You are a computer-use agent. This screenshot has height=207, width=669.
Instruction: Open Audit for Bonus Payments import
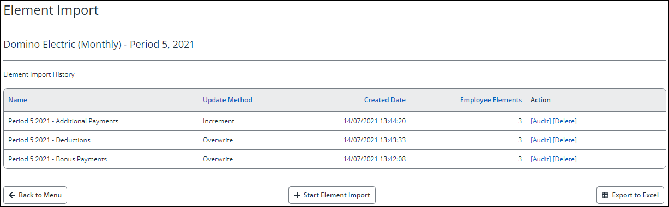(x=541, y=159)
